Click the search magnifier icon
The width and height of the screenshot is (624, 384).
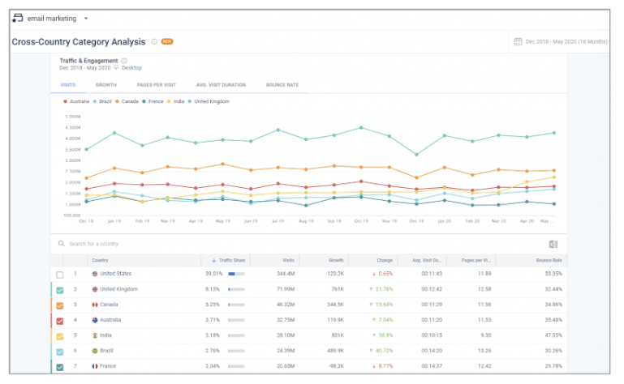pos(61,244)
